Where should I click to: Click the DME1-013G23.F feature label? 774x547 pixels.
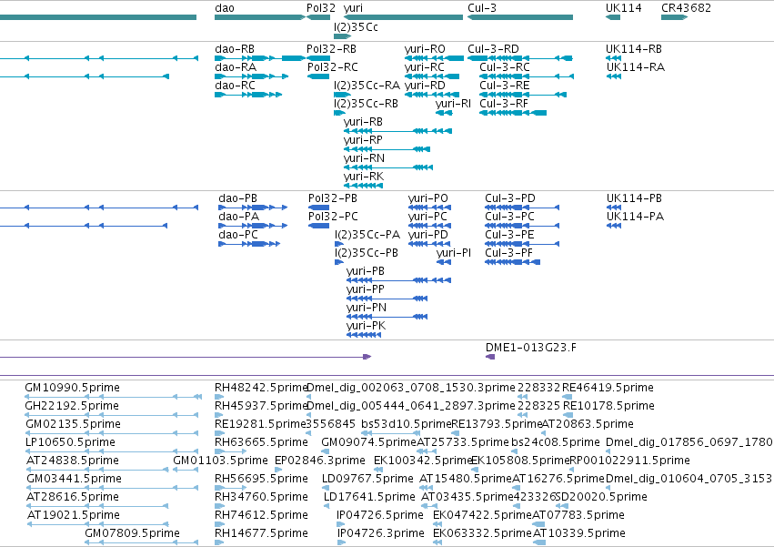[530, 348]
